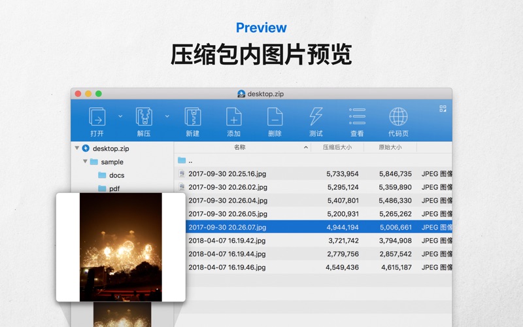Image resolution: width=523 pixels, height=327 pixels.
Task: Sort by the 原始大小 column header
Action: click(390, 147)
